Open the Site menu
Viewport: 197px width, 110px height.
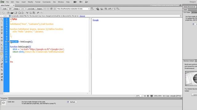point(54,2)
